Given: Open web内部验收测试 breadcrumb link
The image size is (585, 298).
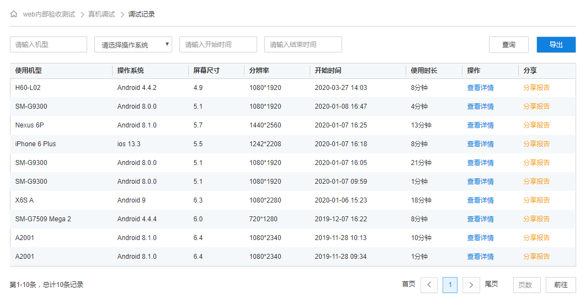Looking at the screenshot, I should [x=49, y=14].
